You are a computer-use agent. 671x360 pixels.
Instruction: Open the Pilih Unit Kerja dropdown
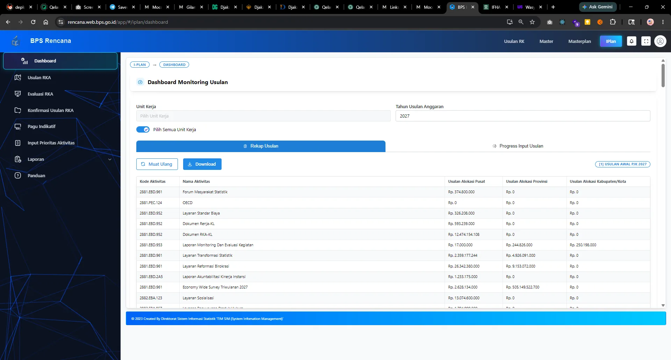point(263,116)
